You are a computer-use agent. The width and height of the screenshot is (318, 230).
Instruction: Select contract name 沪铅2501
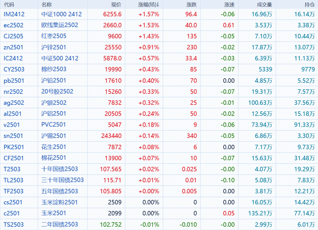pos(54,81)
